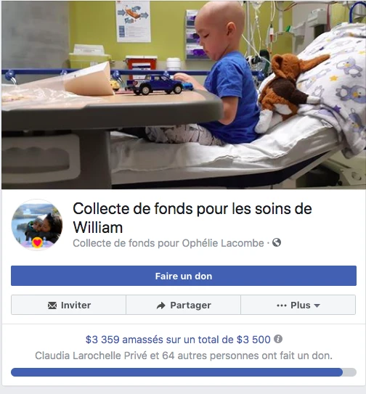Open the hospital cover photo
Screen dimensions: 366x394
coord(184,95)
